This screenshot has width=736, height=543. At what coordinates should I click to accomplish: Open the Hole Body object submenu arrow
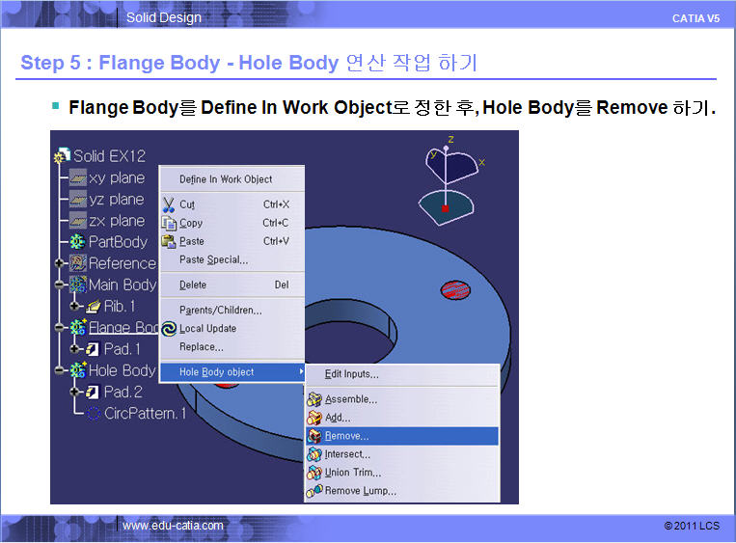click(301, 371)
